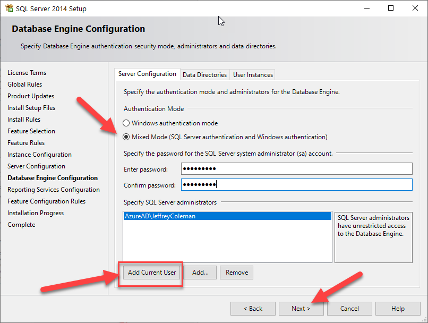Select Mixed Mode authentication radio button
Screen dimensions: 428x323
coord(126,137)
